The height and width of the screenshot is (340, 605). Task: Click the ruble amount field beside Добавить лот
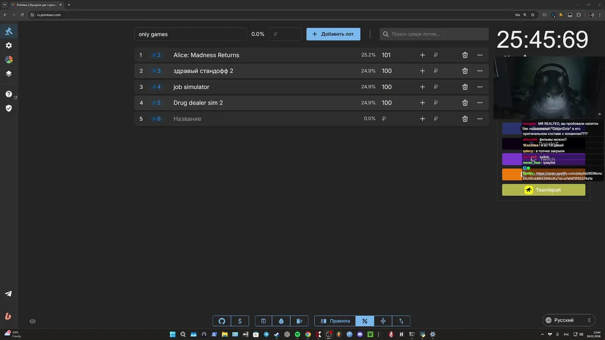point(285,34)
